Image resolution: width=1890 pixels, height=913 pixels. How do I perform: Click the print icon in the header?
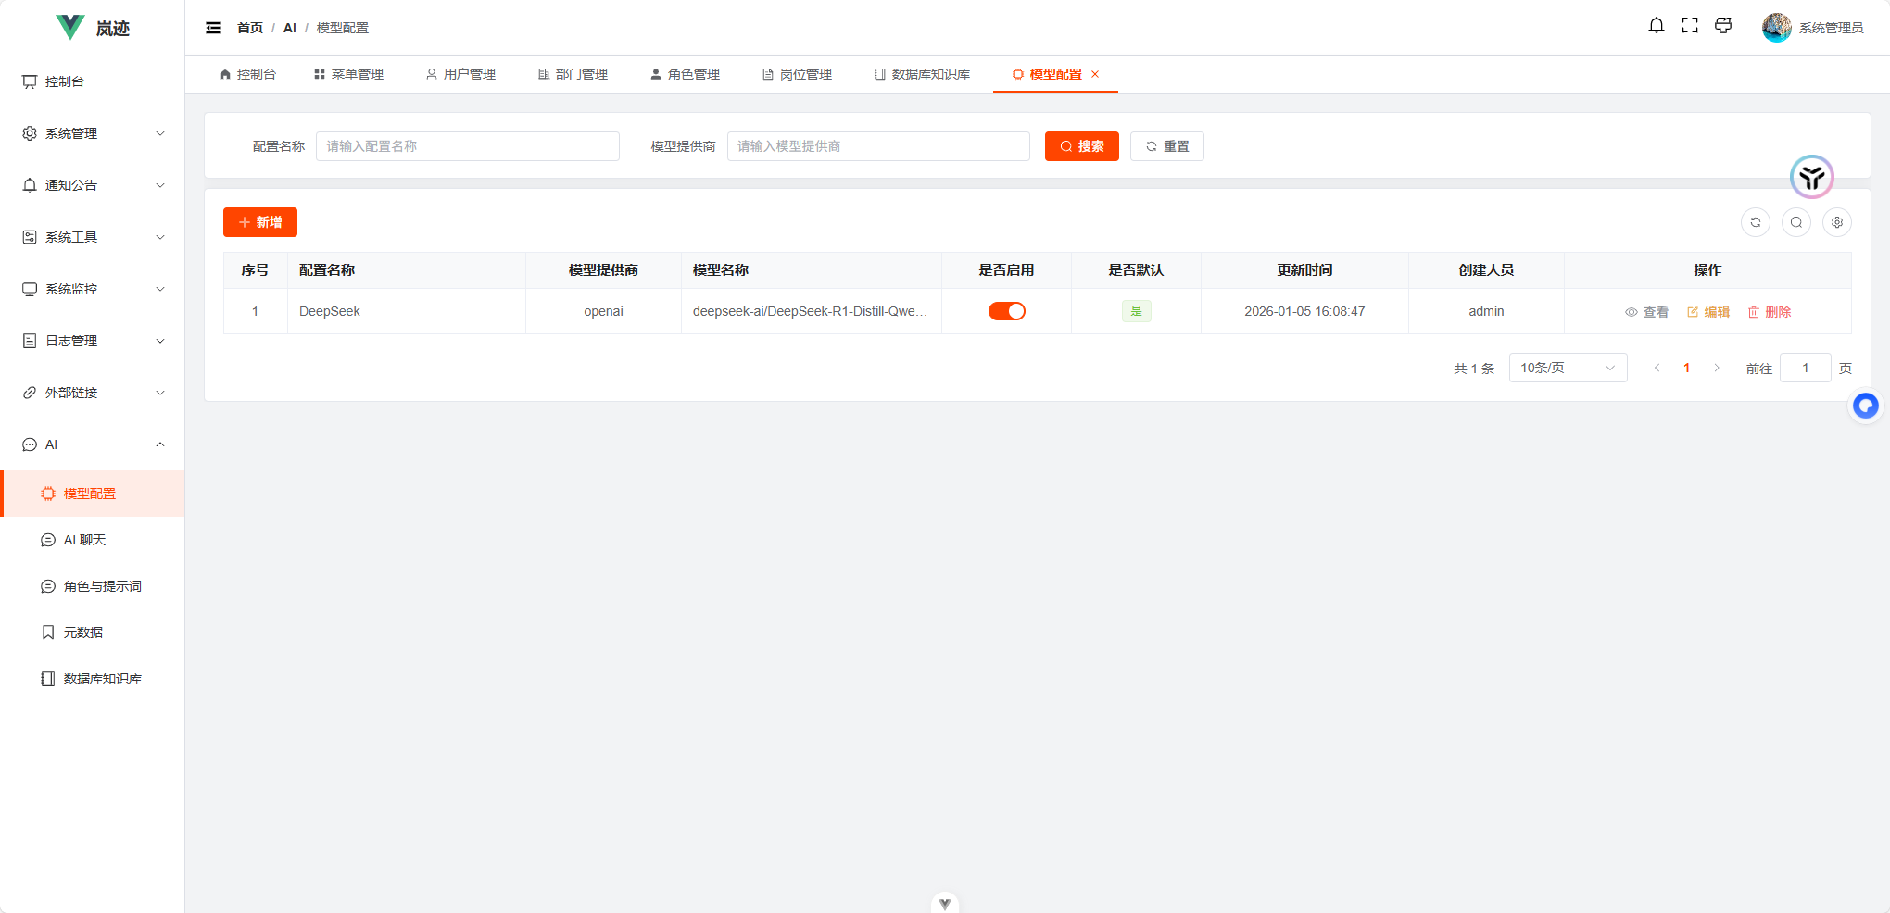[x=1723, y=26]
